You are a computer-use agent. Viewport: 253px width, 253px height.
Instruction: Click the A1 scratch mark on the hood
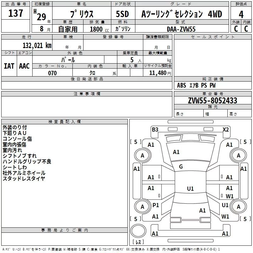coord(176,152)
